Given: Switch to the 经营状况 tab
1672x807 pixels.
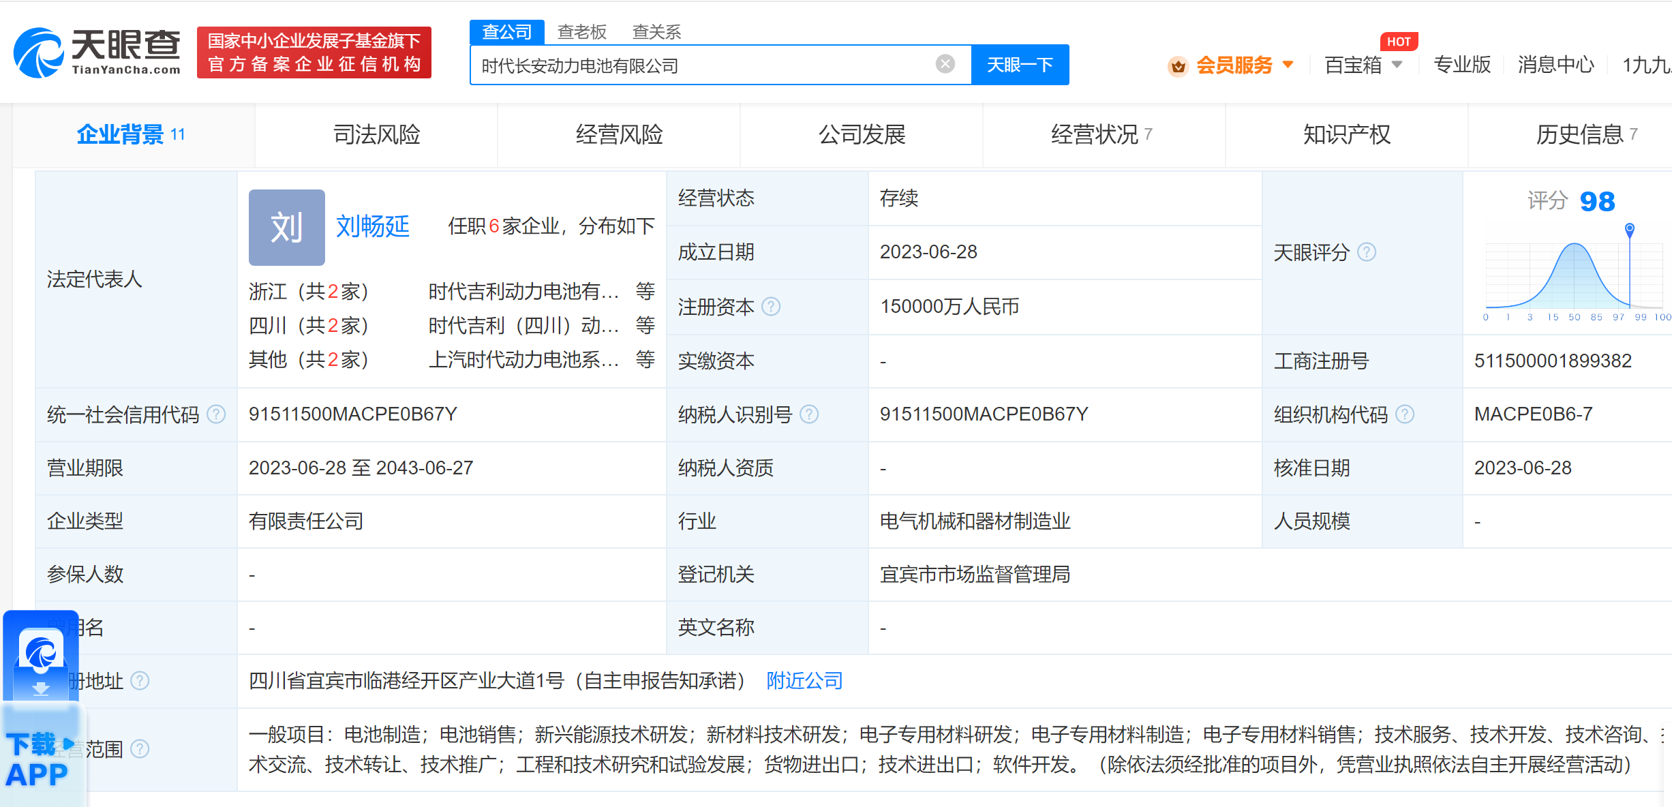Looking at the screenshot, I should (x=1104, y=134).
